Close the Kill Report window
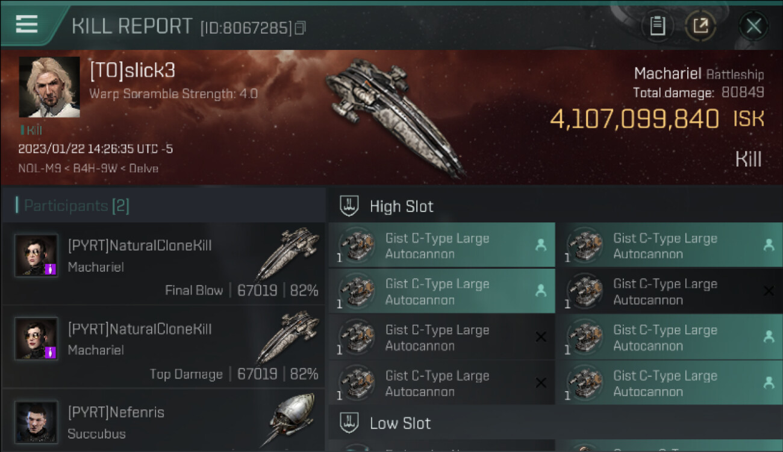Image resolution: width=783 pixels, height=452 pixels. [x=753, y=26]
